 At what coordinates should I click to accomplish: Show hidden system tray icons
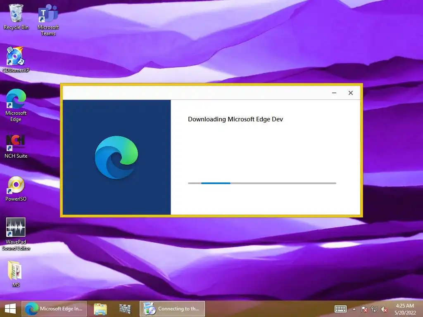pyautogui.click(x=354, y=309)
